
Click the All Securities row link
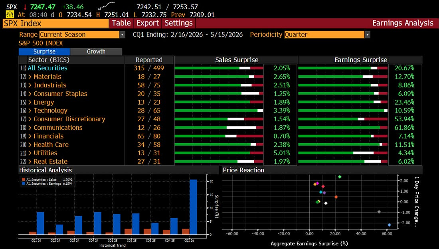(x=47, y=68)
